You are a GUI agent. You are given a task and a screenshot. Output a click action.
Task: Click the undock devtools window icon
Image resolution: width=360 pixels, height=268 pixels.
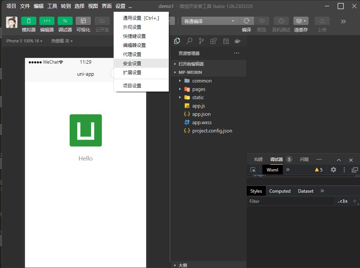355,170
